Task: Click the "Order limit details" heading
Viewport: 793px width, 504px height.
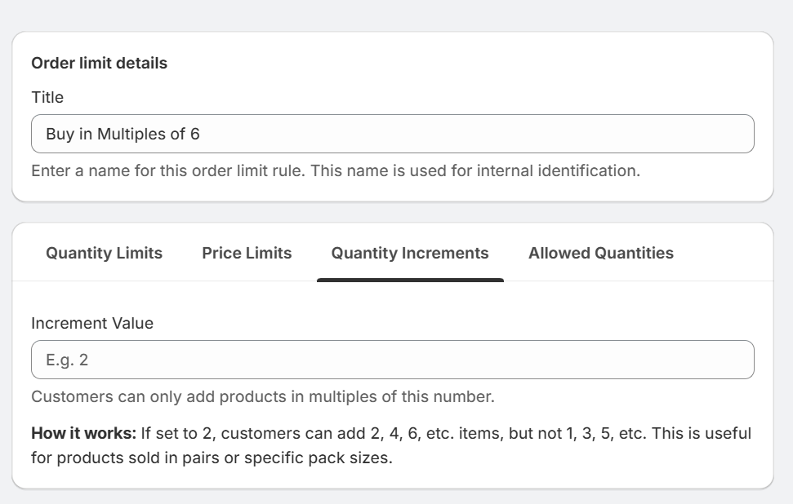Action: [x=99, y=63]
